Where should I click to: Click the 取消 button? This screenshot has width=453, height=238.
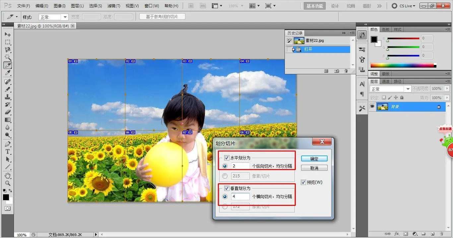point(314,168)
